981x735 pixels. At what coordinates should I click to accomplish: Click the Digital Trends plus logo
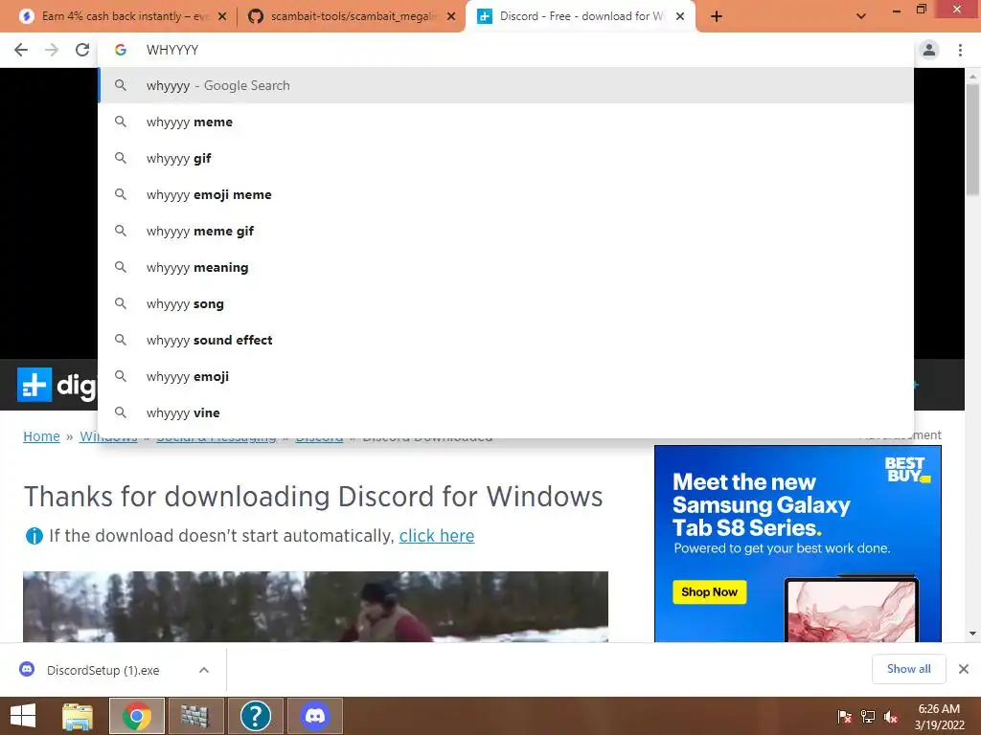tap(34, 385)
